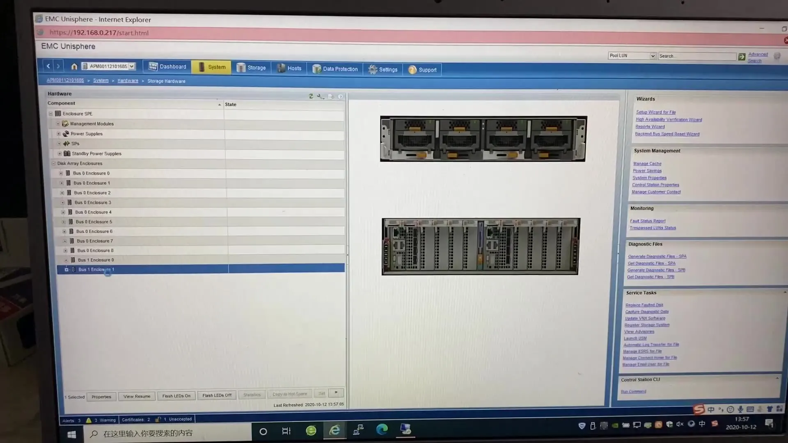Click the SPE enclosure front image

point(483,139)
